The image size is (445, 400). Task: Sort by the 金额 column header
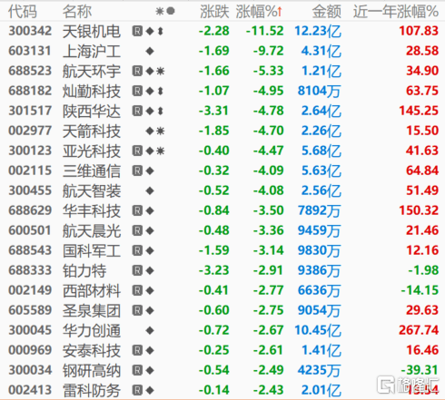pyautogui.click(x=327, y=12)
